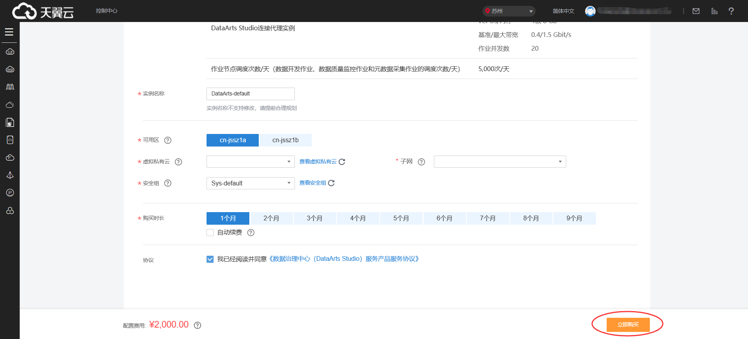Click the 0.4/1.5 Gbit/s bandwidth value
748x339 pixels.
pos(551,35)
